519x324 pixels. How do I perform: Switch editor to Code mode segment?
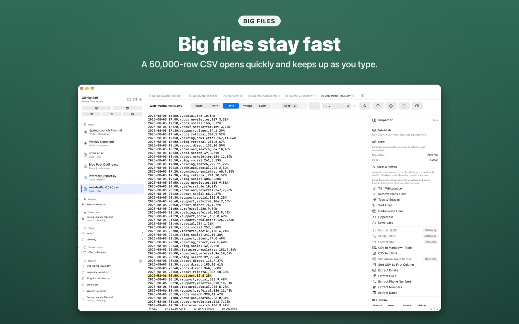pyautogui.click(x=263, y=106)
